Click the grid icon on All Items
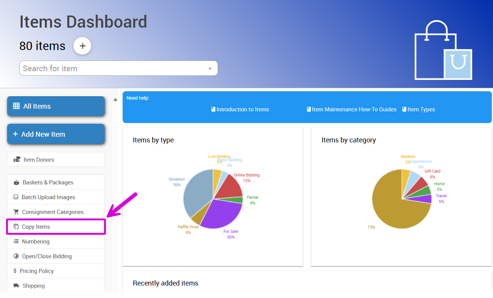Viewport: 493px width, 298px height. [16, 106]
